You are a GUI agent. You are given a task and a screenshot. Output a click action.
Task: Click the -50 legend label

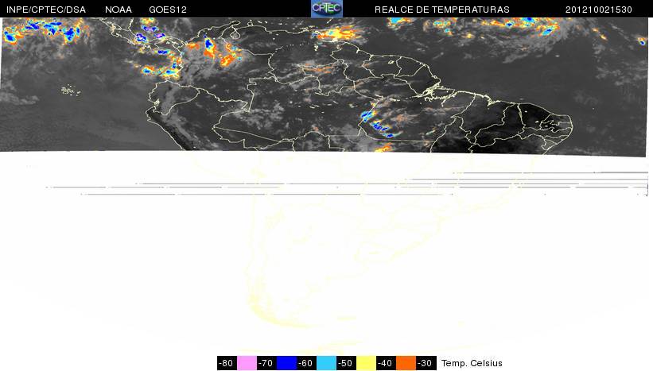point(346,363)
